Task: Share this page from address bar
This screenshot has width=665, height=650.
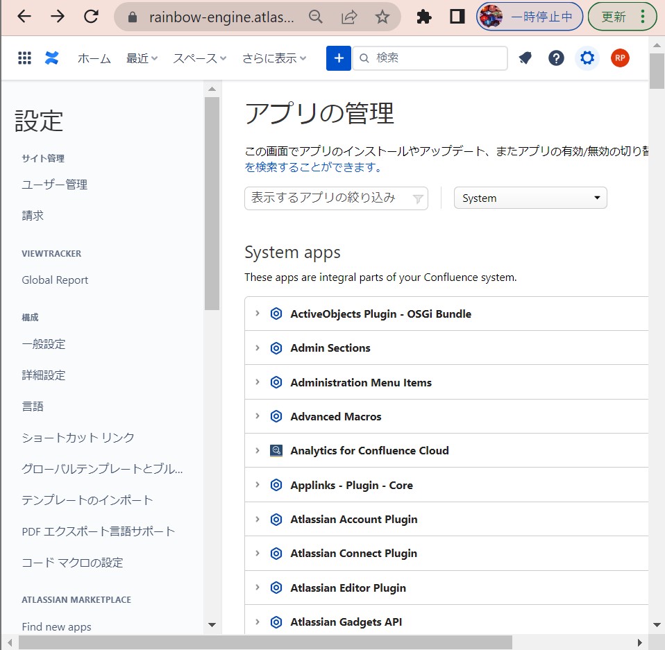Action: pyautogui.click(x=349, y=17)
